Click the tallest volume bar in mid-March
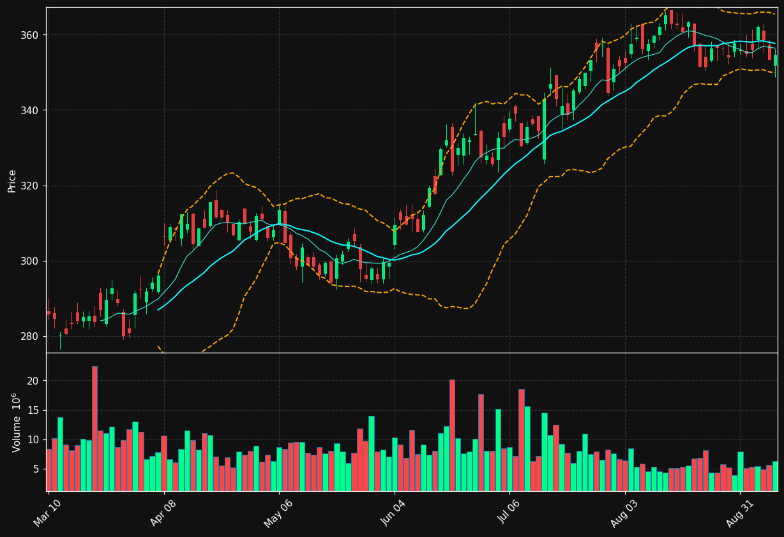This screenshot has height=537, width=784. pyautogui.click(x=94, y=429)
